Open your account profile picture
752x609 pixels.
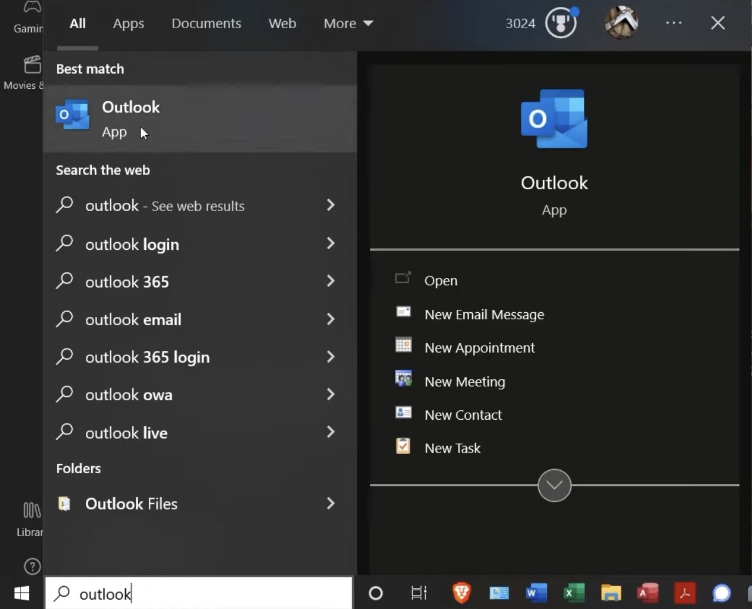pos(621,23)
